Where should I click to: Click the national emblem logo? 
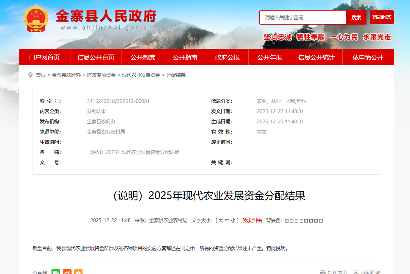[x=36, y=19]
